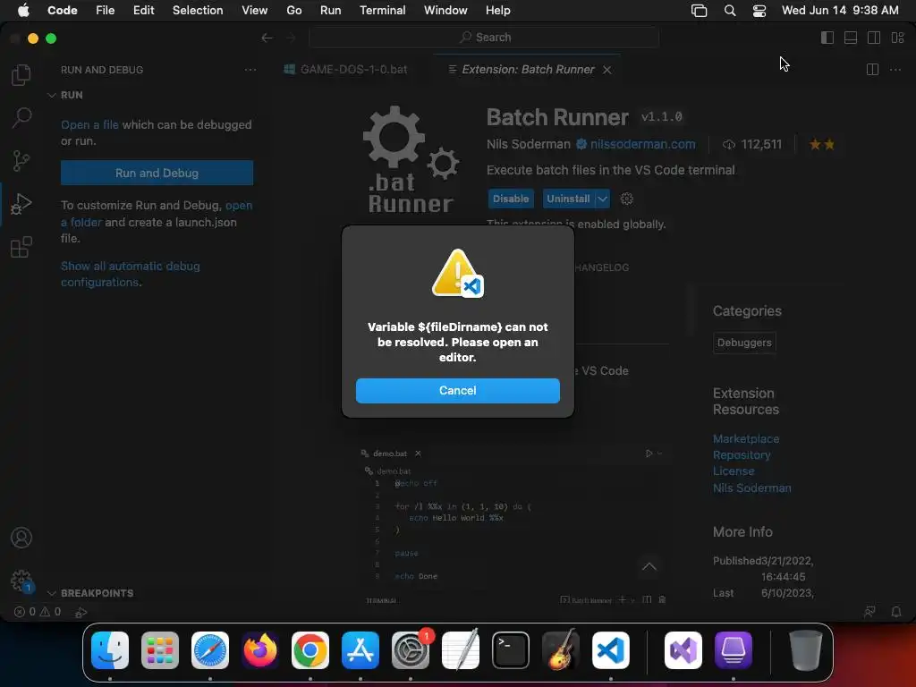This screenshot has width=916, height=687.
Task: Open the Source Control view
Action: [21, 161]
